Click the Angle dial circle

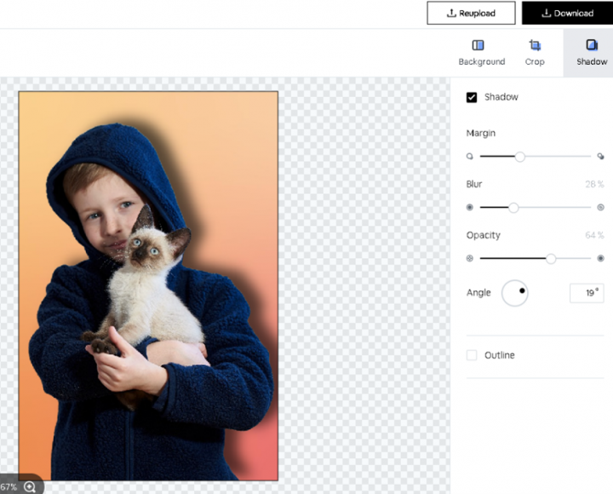pos(515,293)
